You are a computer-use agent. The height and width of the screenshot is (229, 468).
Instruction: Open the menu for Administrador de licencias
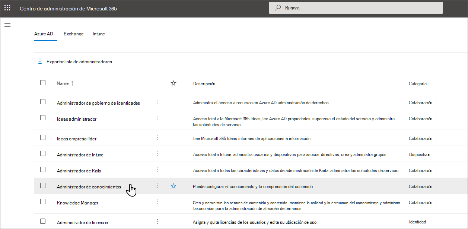[x=157, y=222]
